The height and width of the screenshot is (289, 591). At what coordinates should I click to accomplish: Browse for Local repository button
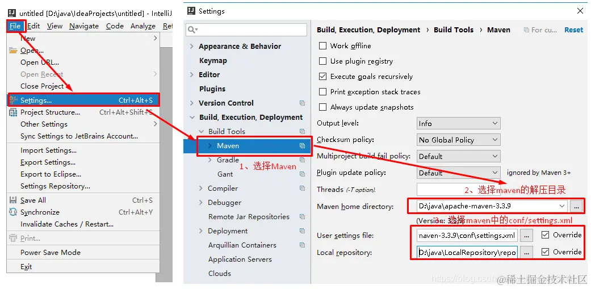526,252
